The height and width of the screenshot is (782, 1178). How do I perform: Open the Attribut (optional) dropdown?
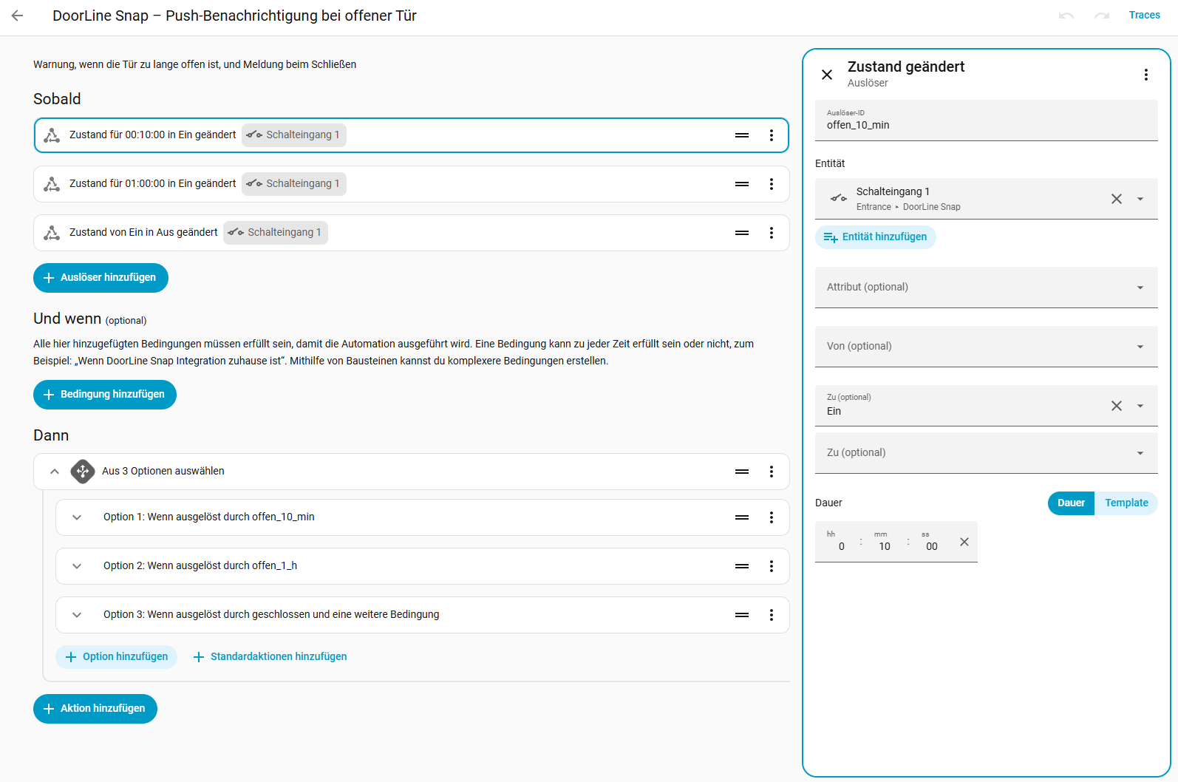tap(986, 288)
